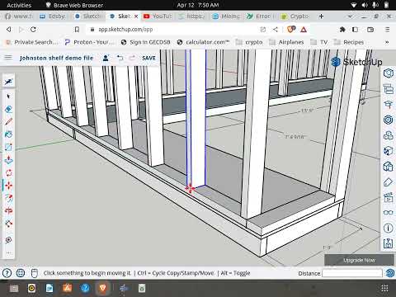Reload the current page
This screenshot has height=297, width=396.
[33, 29]
